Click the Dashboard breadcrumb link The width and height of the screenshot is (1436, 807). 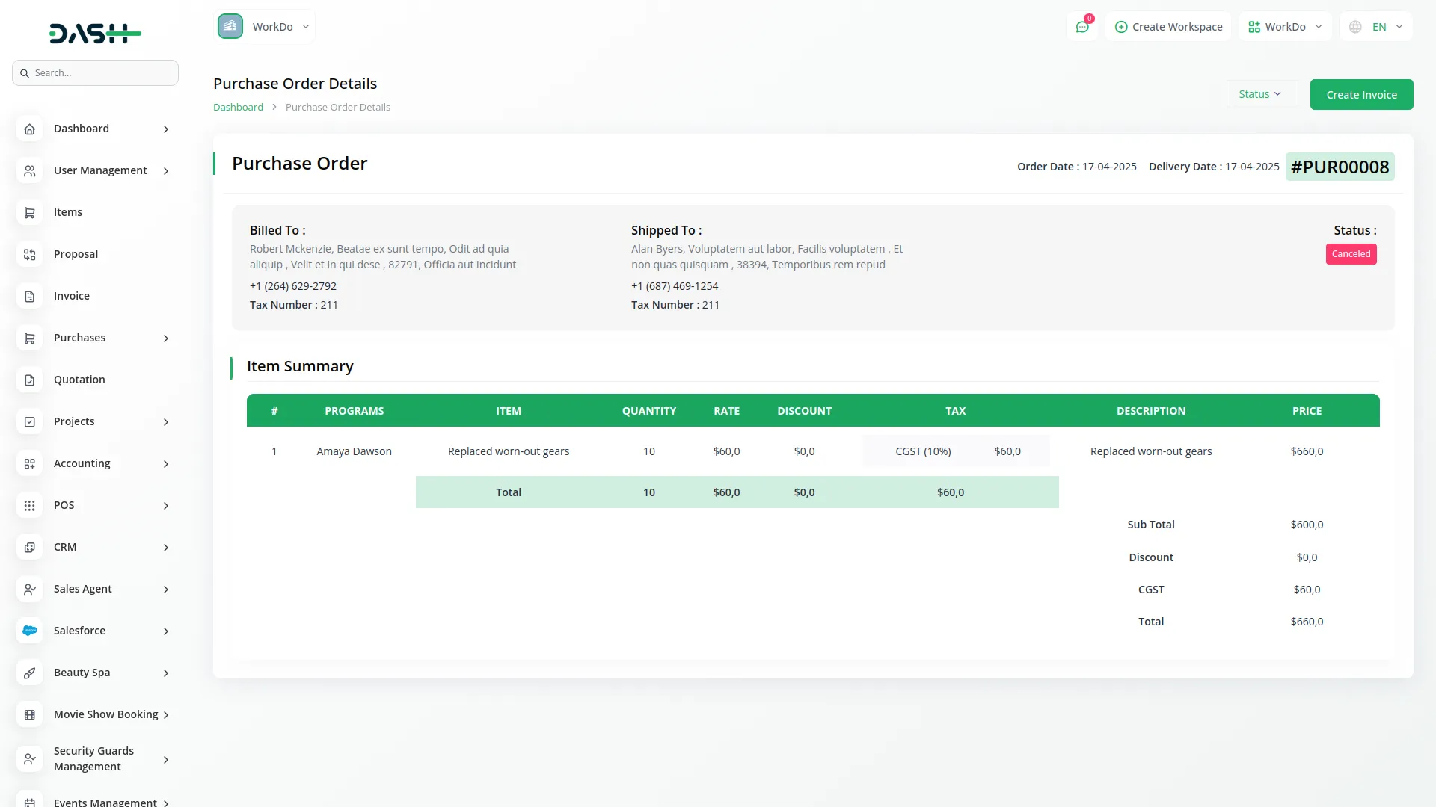coord(238,107)
